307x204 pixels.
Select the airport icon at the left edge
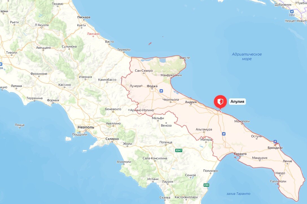point(1,64)
